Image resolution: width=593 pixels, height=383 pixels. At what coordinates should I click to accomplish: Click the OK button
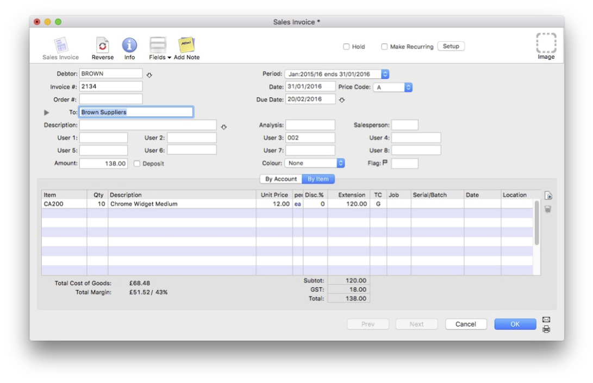[515, 324]
